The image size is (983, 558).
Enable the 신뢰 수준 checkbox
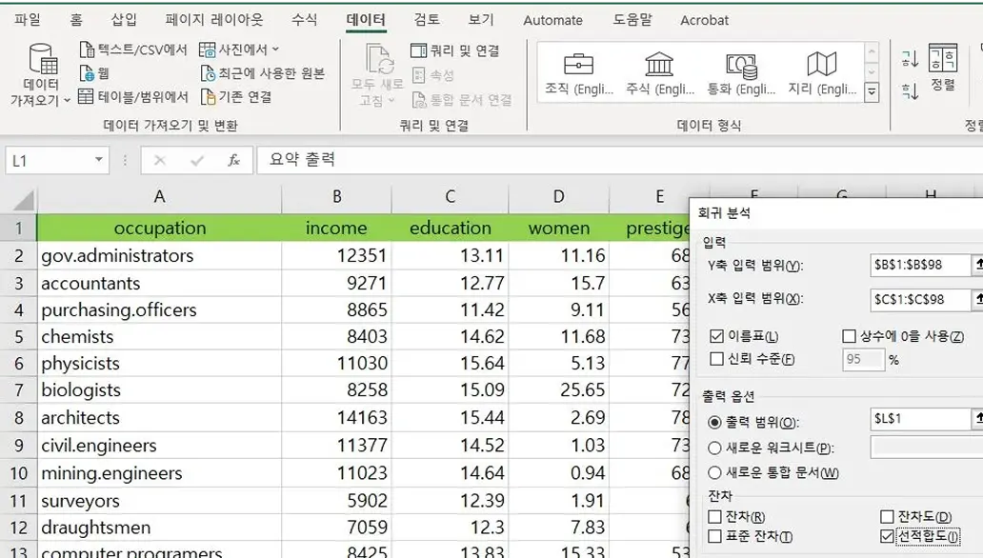(717, 359)
